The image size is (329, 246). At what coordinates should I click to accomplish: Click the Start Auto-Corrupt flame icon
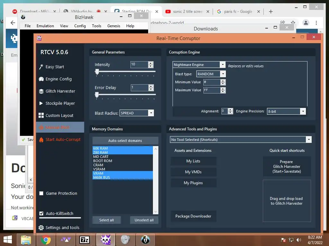pos(41,140)
